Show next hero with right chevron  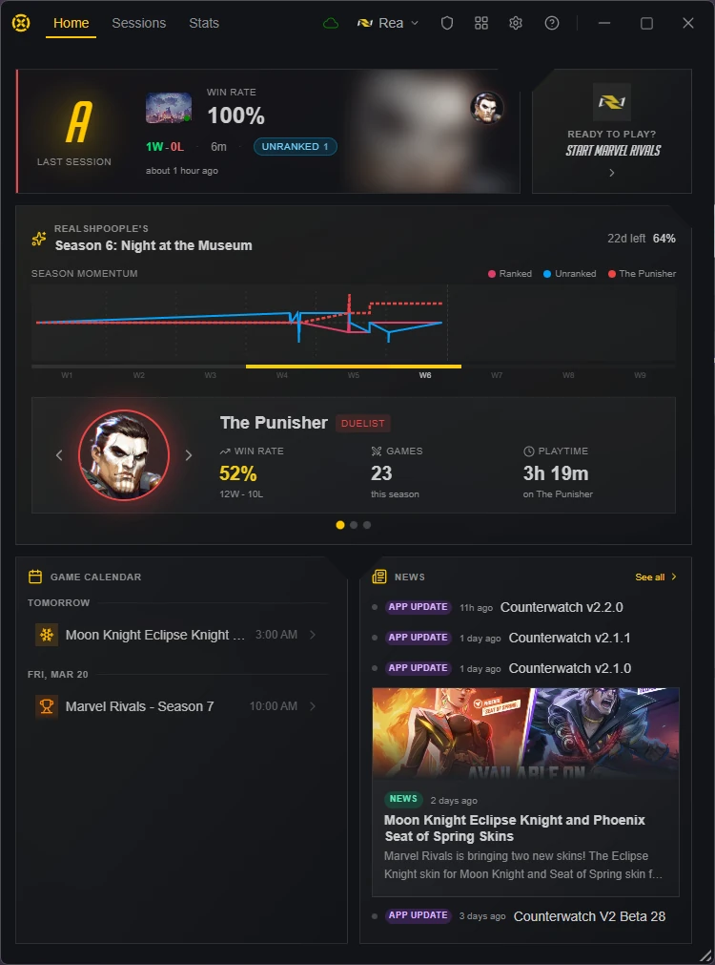(x=189, y=455)
